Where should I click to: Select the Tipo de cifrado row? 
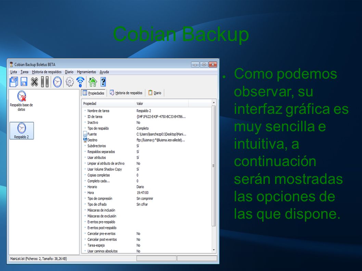(146, 204)
